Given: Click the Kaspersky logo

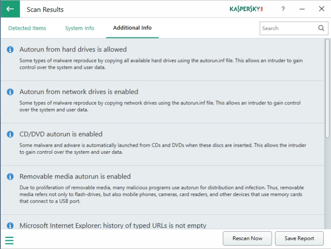Looking at the screenshot, I should pyautogui.click(x=246, y=9).
